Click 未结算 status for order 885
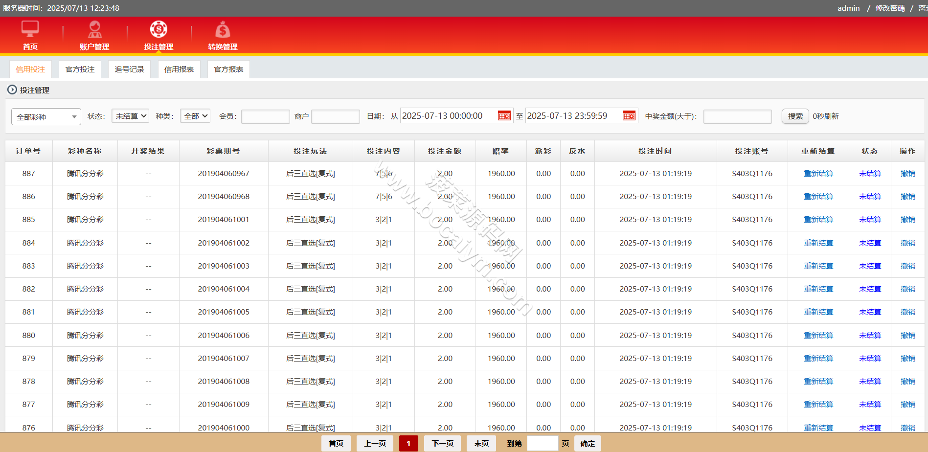Screen dimensions: 928x452 click(870, 220)
